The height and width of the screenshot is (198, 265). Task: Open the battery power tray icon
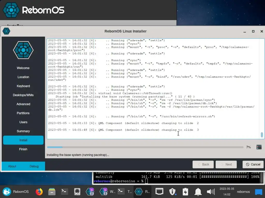pos(185,192)
